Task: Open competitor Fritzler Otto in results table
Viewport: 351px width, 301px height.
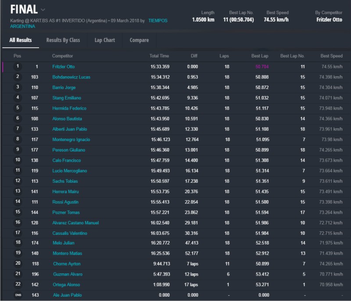Action: click(x=64, y=67)
